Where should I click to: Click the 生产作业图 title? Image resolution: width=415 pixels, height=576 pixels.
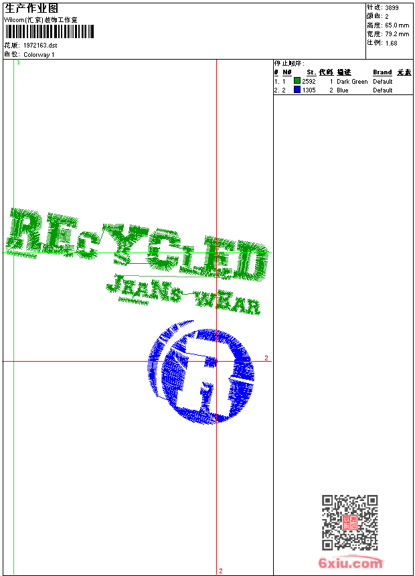(x=31, y=9)
